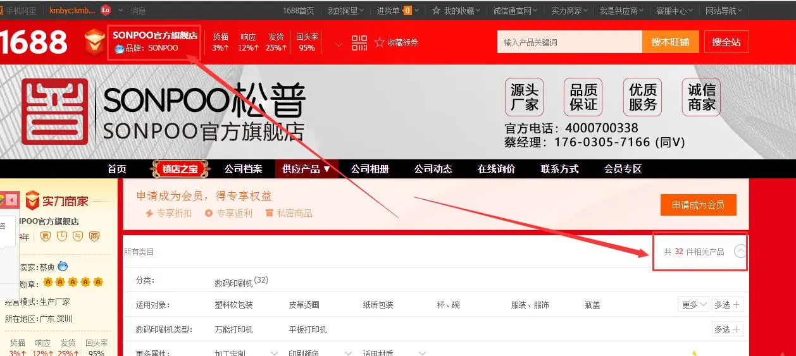Image resolution: width=796 pixels, height=356 pixels.
Task: Filter by 皮革烫画
Action: 304,305
